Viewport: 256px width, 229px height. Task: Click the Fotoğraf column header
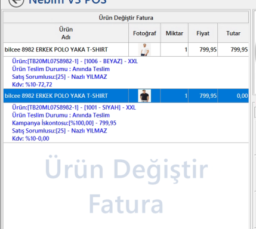tap(144, 33)
